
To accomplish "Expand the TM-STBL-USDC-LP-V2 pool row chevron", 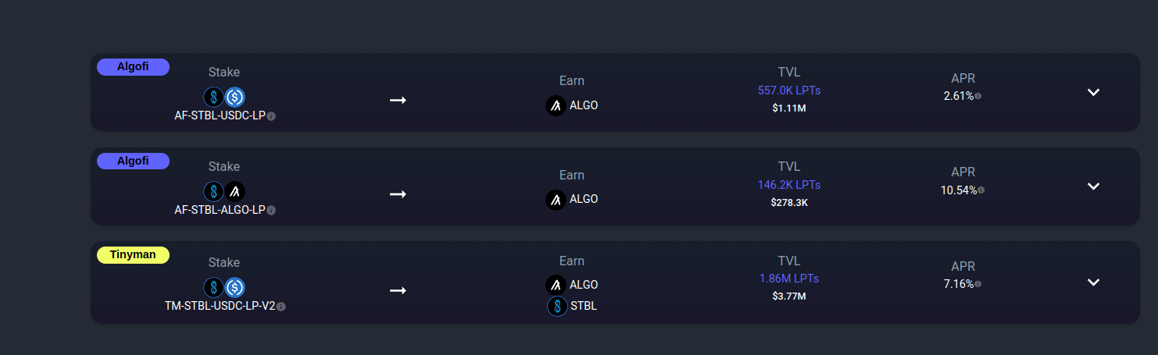I will [1094, 282].
